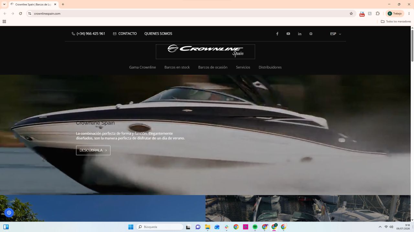This screenshot has height=232, width=414.
Task: Click the DESCÚBRALA button
Action: click(93, 150)
